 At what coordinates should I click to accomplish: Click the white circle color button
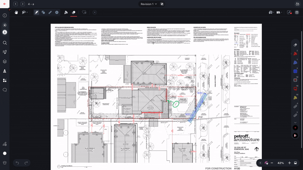[x=5, y=153]
